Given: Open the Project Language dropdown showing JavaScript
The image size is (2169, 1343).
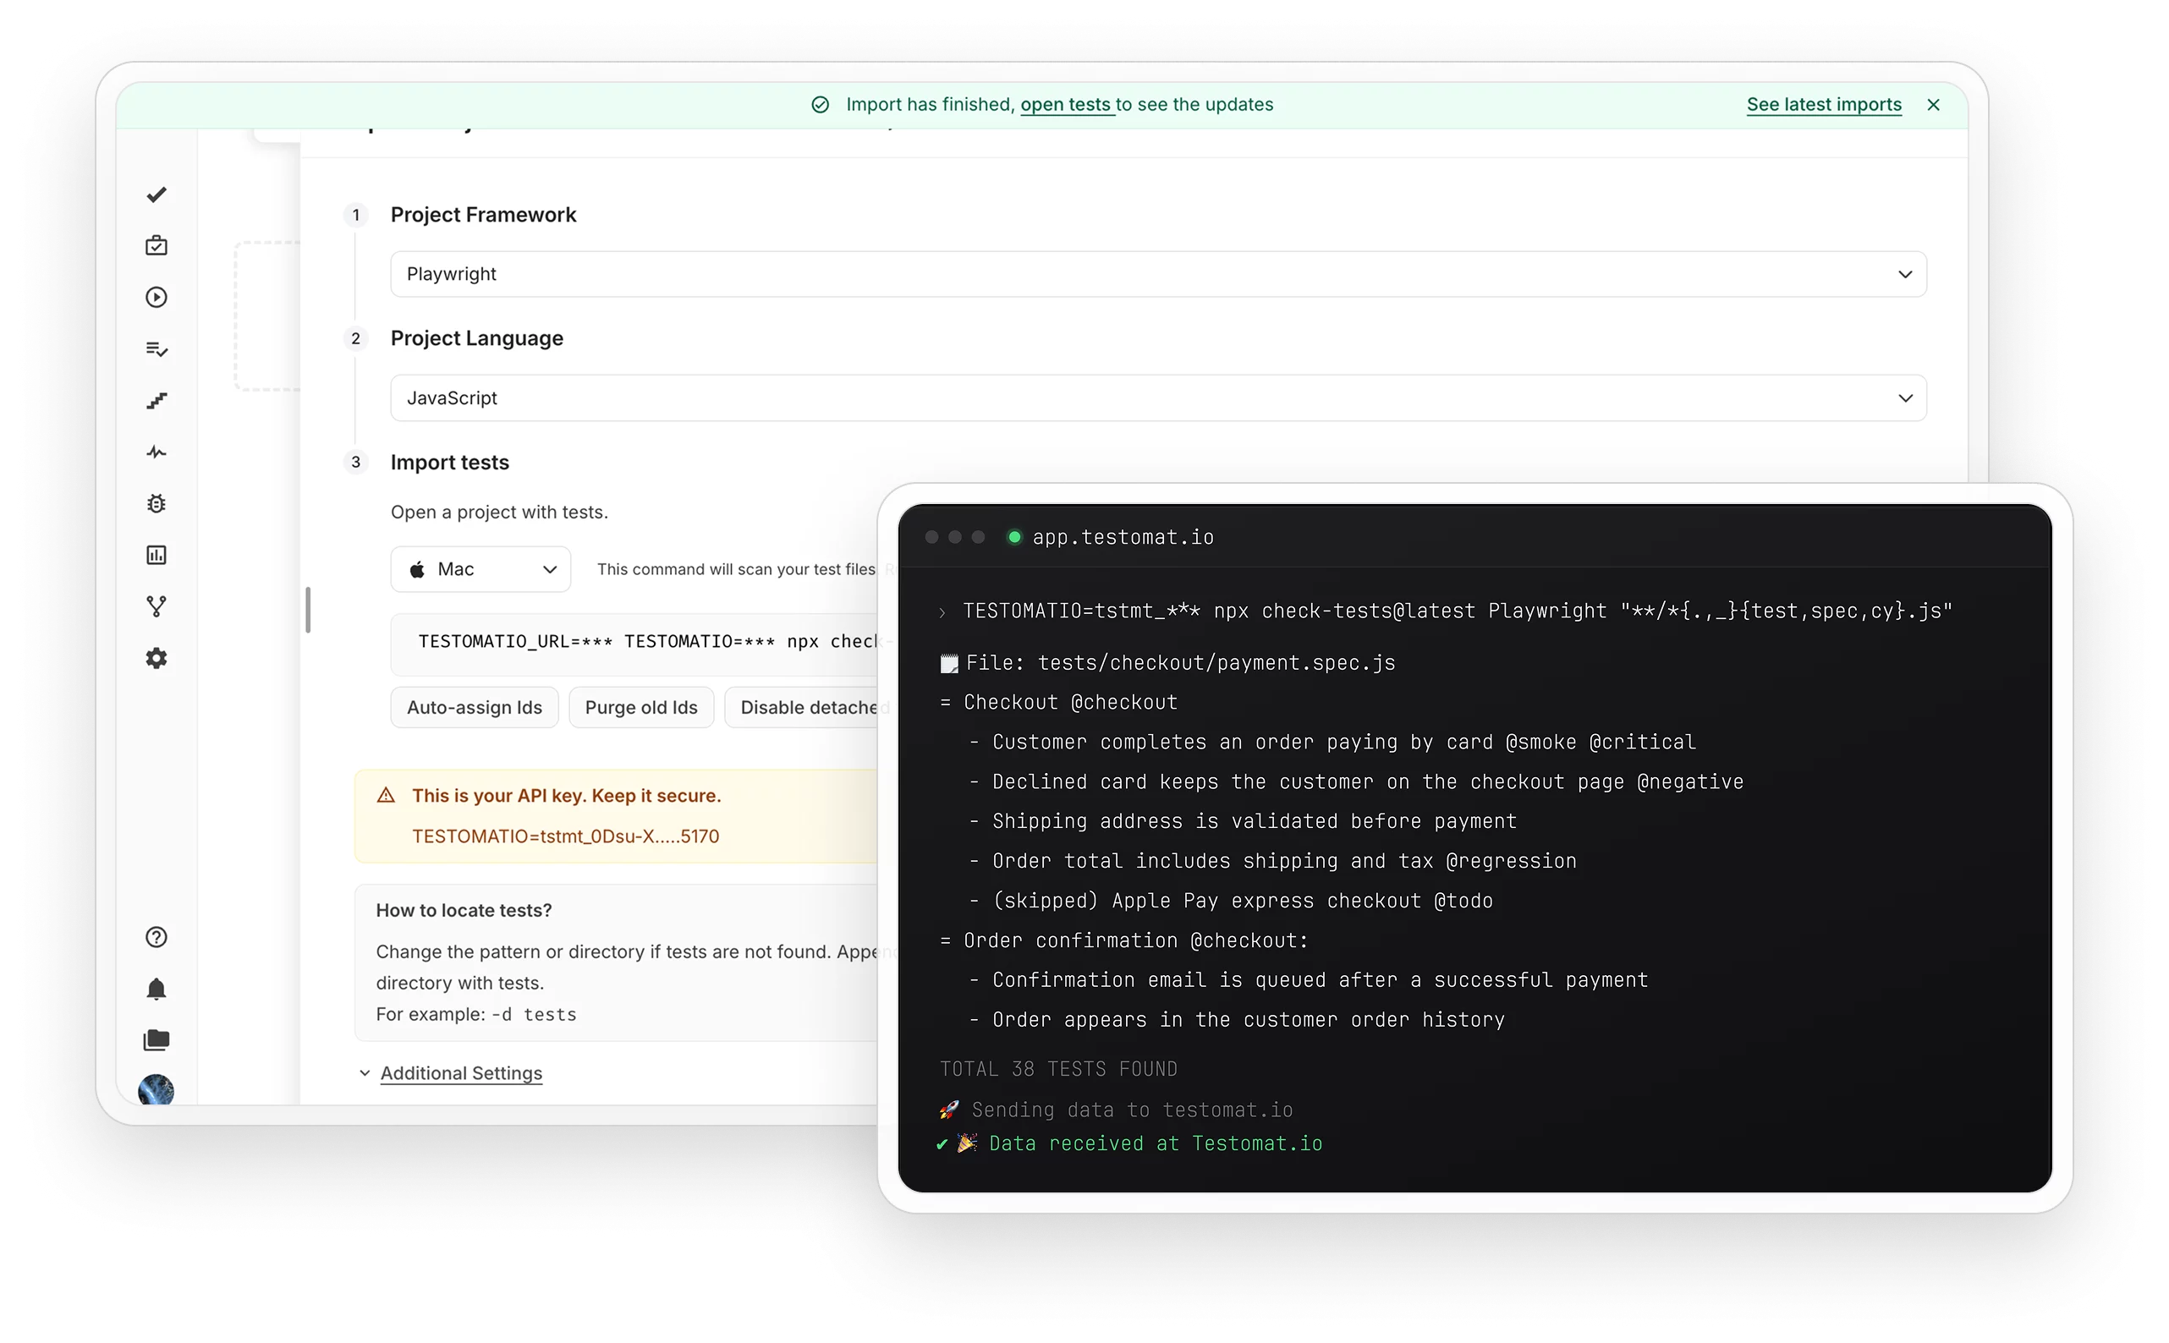Looking at the screenshot, I should (x=1158, y=398).
